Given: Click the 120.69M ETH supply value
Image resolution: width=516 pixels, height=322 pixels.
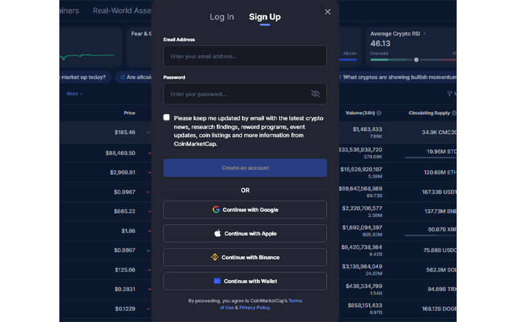Looking at the screenshot, I should pyautogui.click(x=440, y=173).
